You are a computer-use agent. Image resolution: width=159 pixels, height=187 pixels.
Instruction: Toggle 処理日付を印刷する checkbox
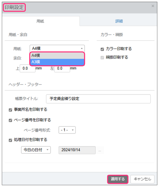pyautogui.click(x=10, y=140)
